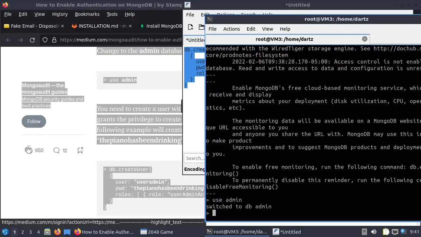Click the 650 claps count
The height and width of the screenshot is (237, 421).
tap(39, 150)
